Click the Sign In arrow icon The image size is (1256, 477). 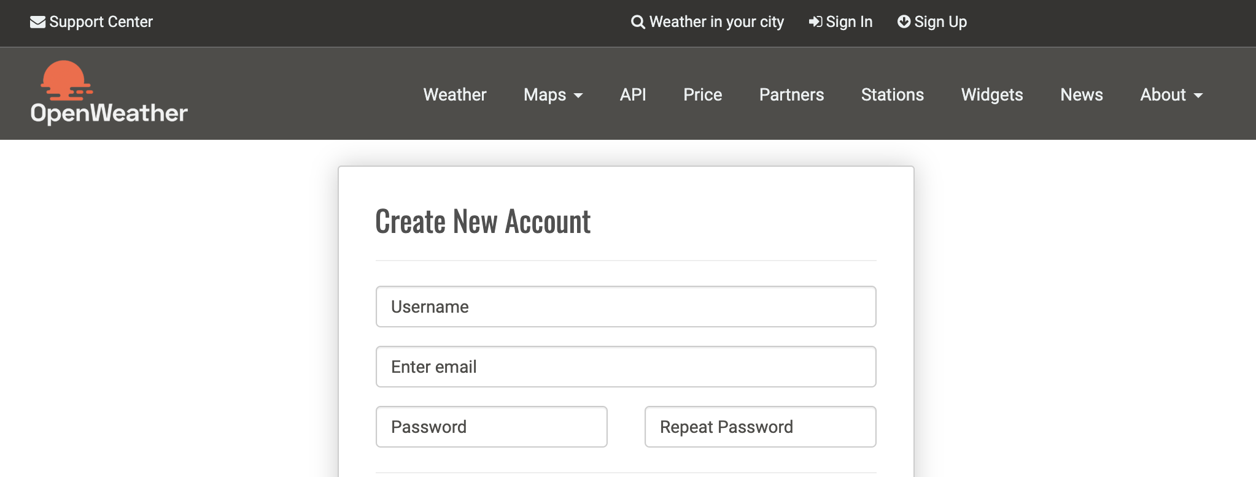pos(815,22)
